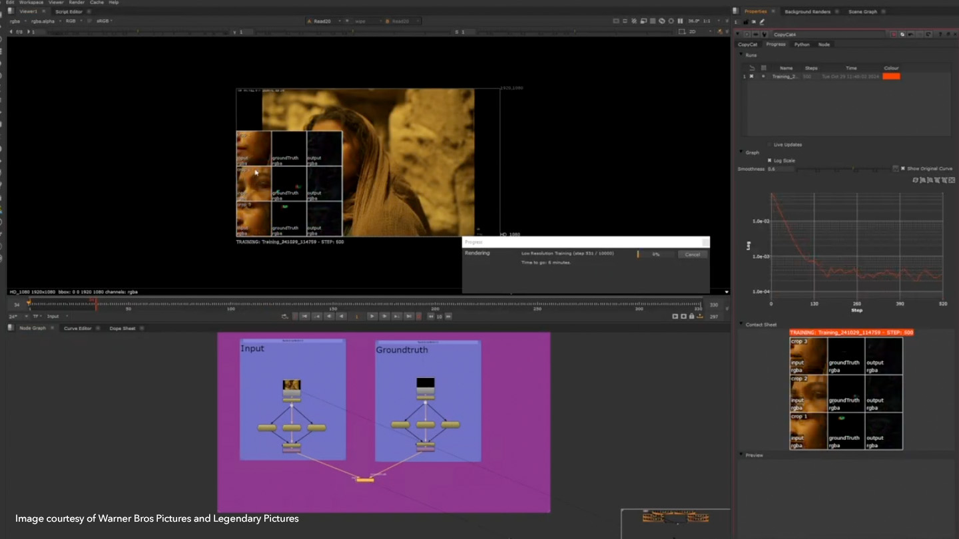Click the orange Colour swatch for the Training run
This screenshot has width=959, height=539.
[x=891, y=76]
